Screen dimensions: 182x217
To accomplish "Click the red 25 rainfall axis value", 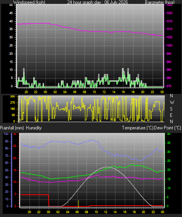I will pyautogui.click(x=15, y=146).
